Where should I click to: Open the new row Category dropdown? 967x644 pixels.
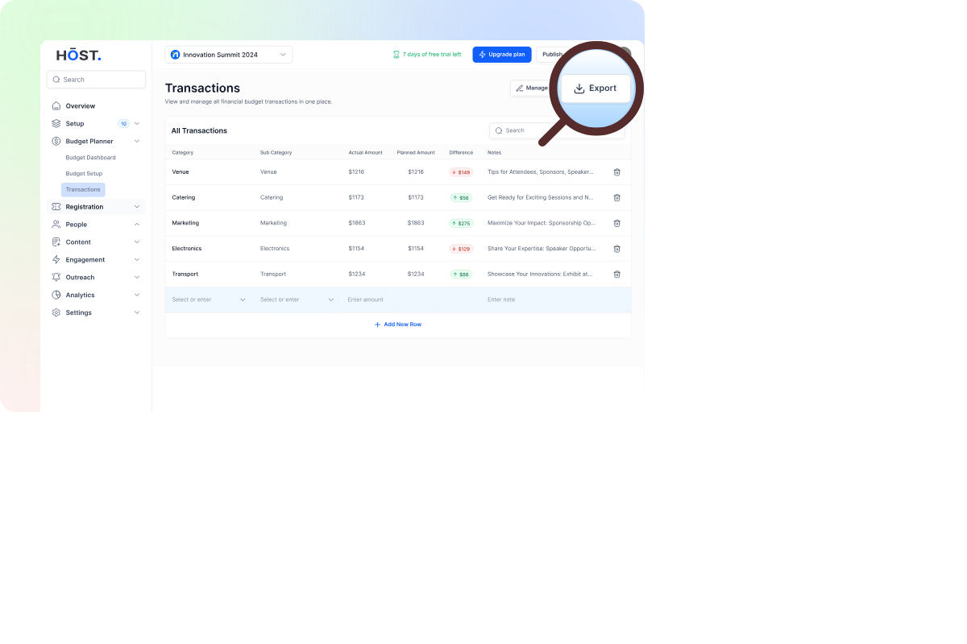[x=209, y=299]
